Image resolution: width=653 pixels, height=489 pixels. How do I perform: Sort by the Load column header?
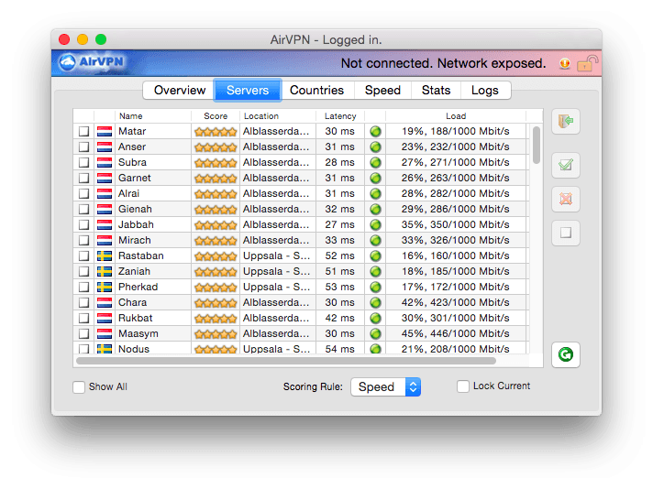456,116
